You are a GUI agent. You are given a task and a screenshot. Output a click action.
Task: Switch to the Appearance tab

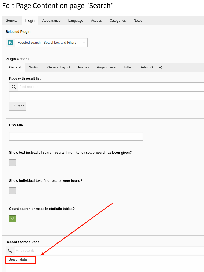(51, 20)
